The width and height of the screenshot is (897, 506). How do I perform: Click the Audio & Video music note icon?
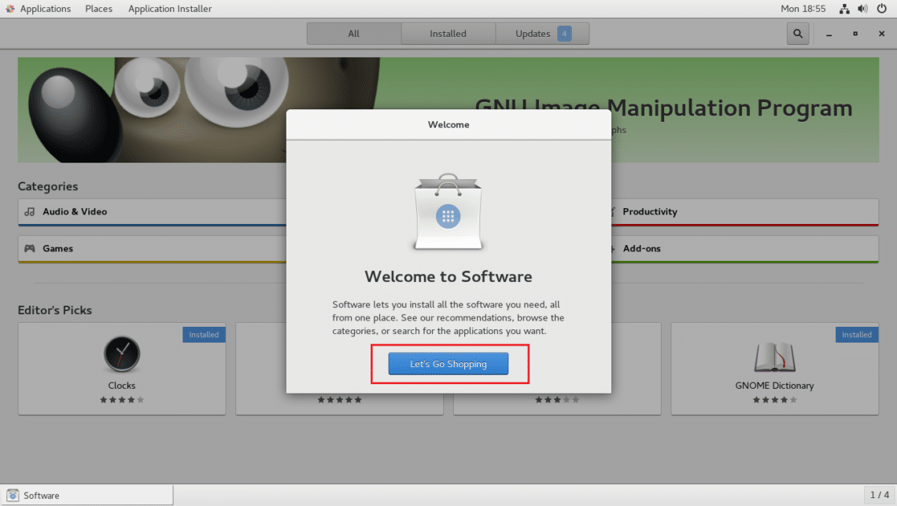30,212
